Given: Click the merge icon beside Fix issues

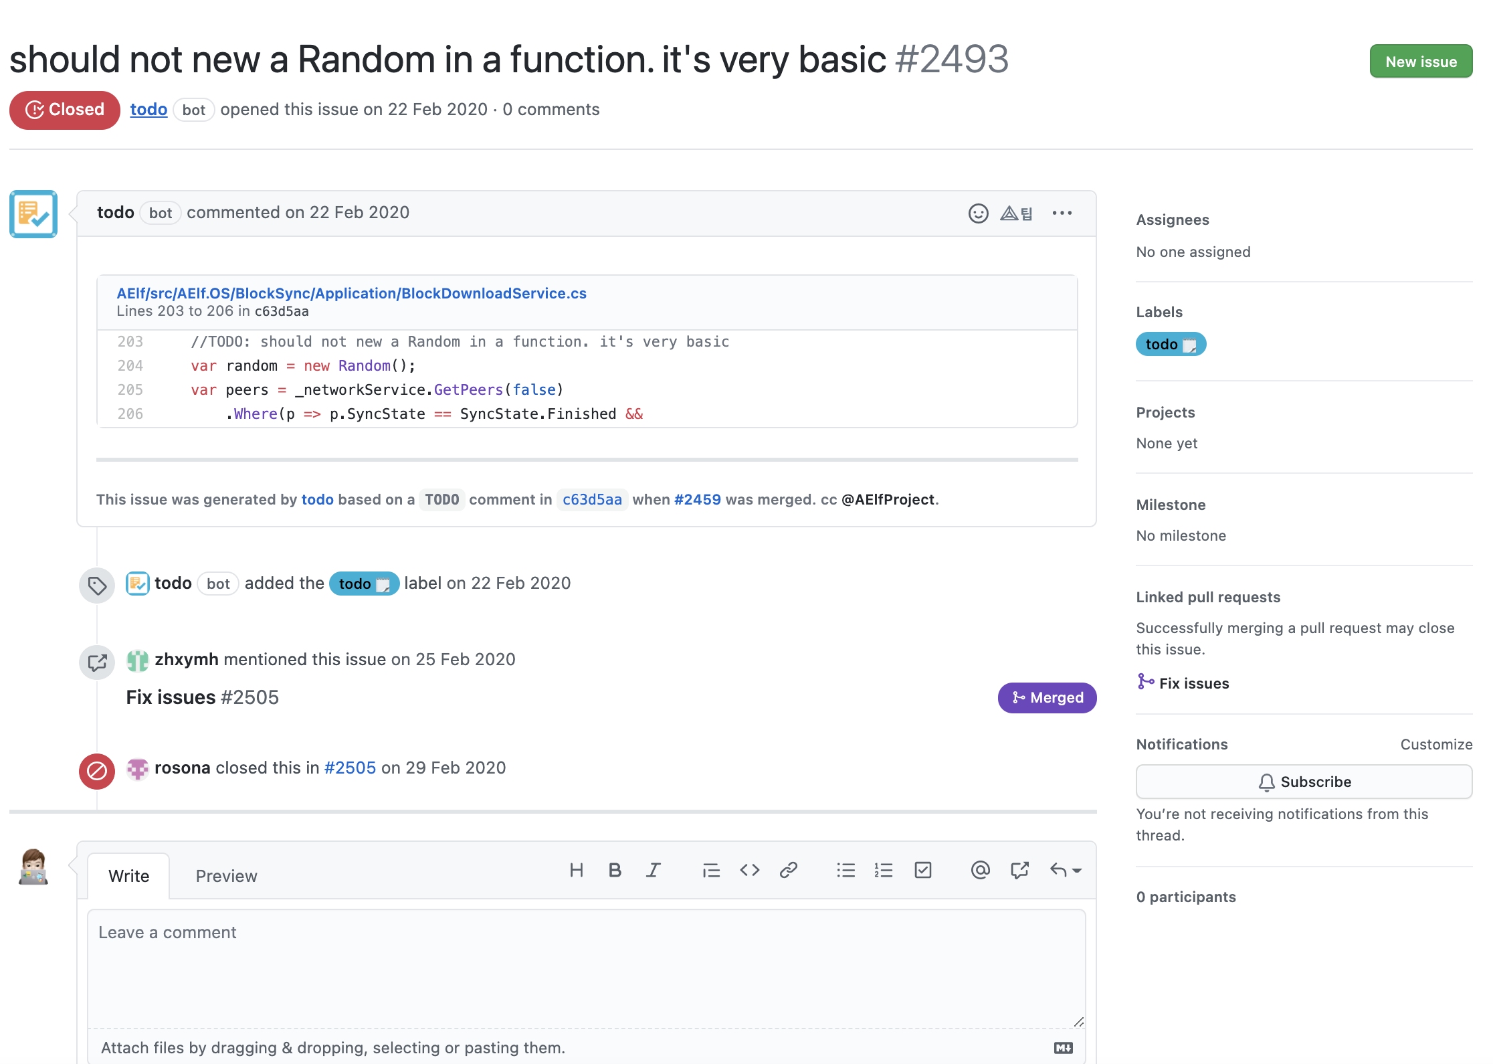Looking at the screenshot, I should 1146,682.
